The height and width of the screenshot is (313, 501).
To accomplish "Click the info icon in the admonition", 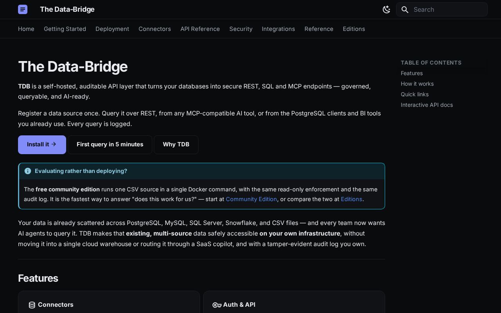I will point(28,171).
